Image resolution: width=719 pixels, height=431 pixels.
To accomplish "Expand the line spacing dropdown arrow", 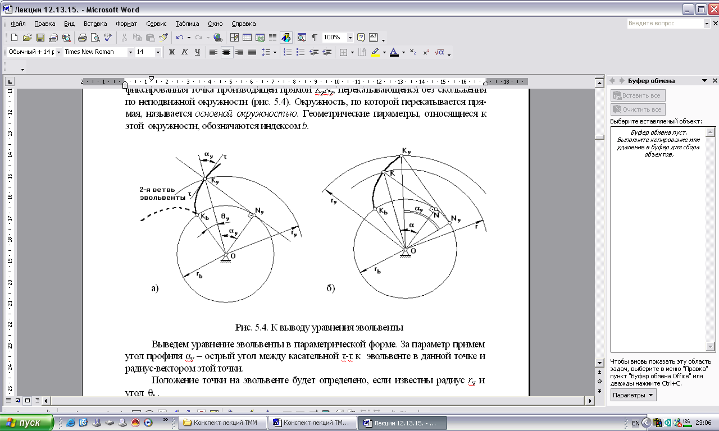I will (274, 52).
